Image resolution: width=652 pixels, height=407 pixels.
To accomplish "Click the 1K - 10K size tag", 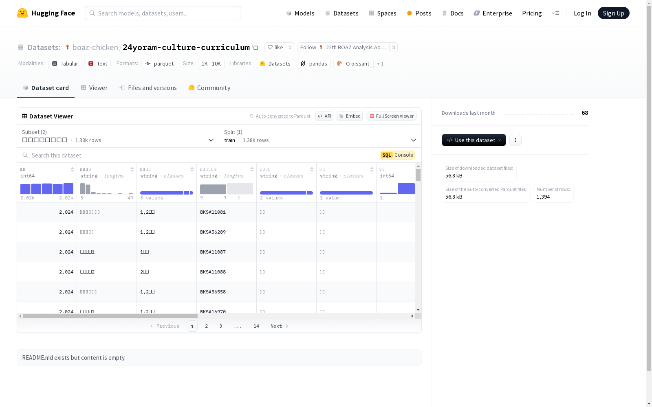I will pyautogui.click(x=211, y=63).
